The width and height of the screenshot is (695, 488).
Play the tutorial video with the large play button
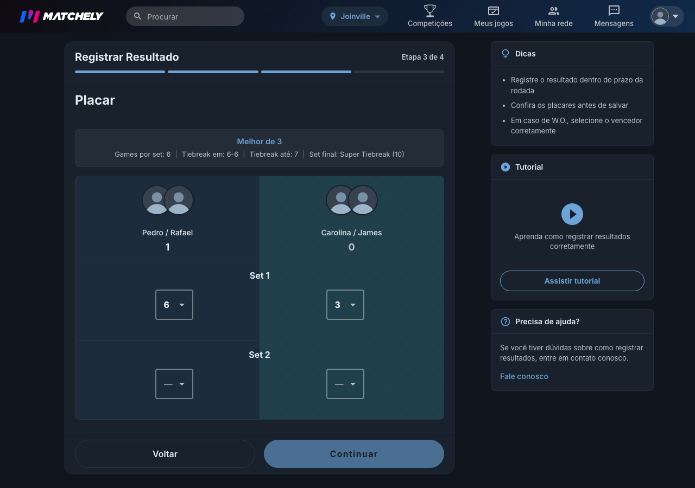coord(572,214)
